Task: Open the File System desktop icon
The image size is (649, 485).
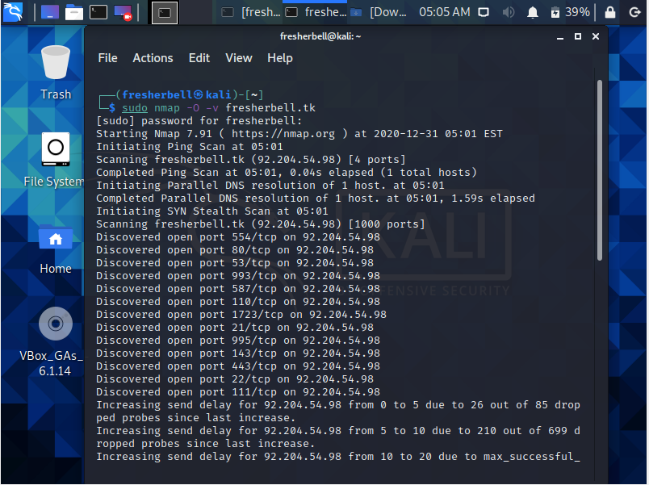Action: [54, 160]
